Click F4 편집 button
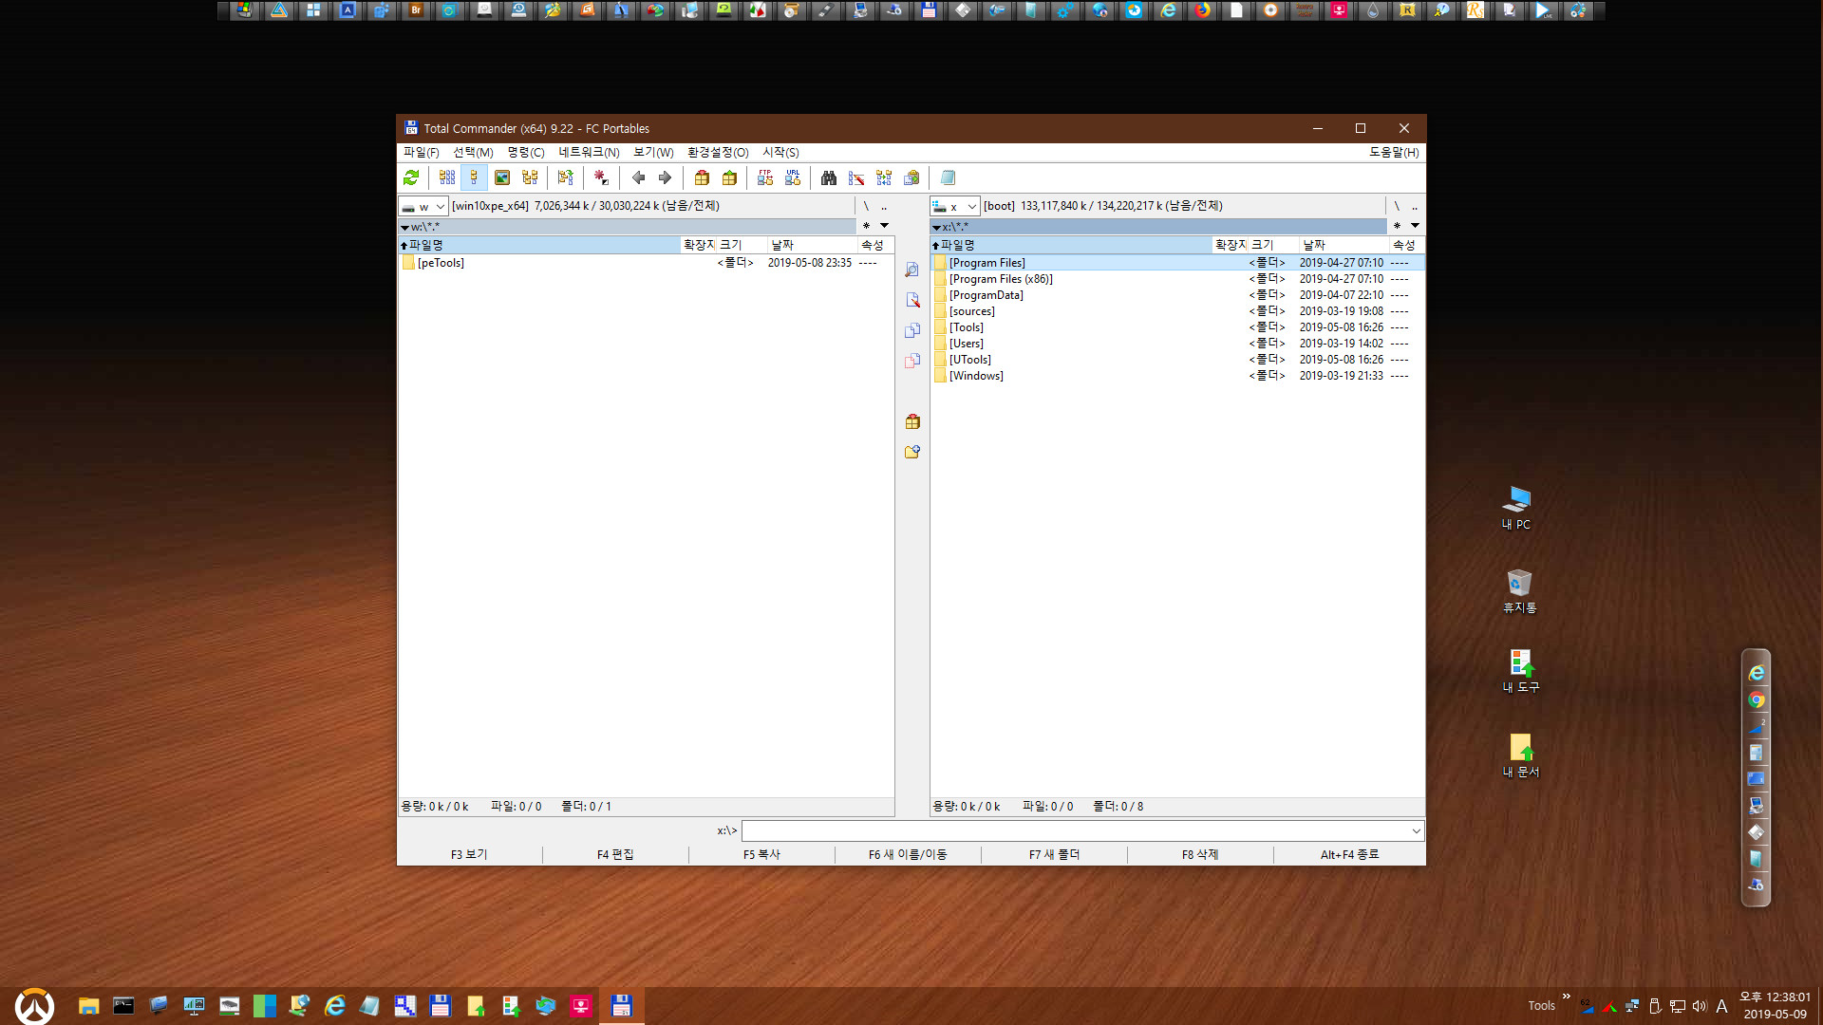The height and width of the screenshot is (1025, 1823). (x=615, y=854)
